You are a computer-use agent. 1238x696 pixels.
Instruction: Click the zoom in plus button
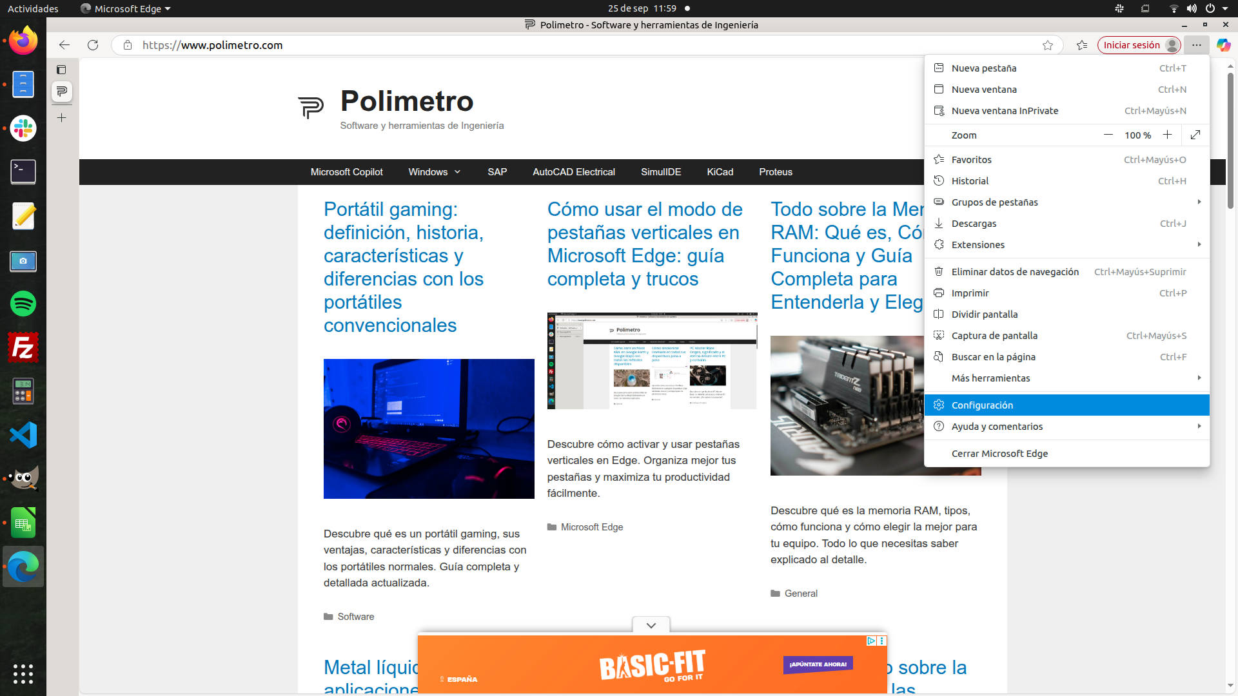click(1167, 135)
